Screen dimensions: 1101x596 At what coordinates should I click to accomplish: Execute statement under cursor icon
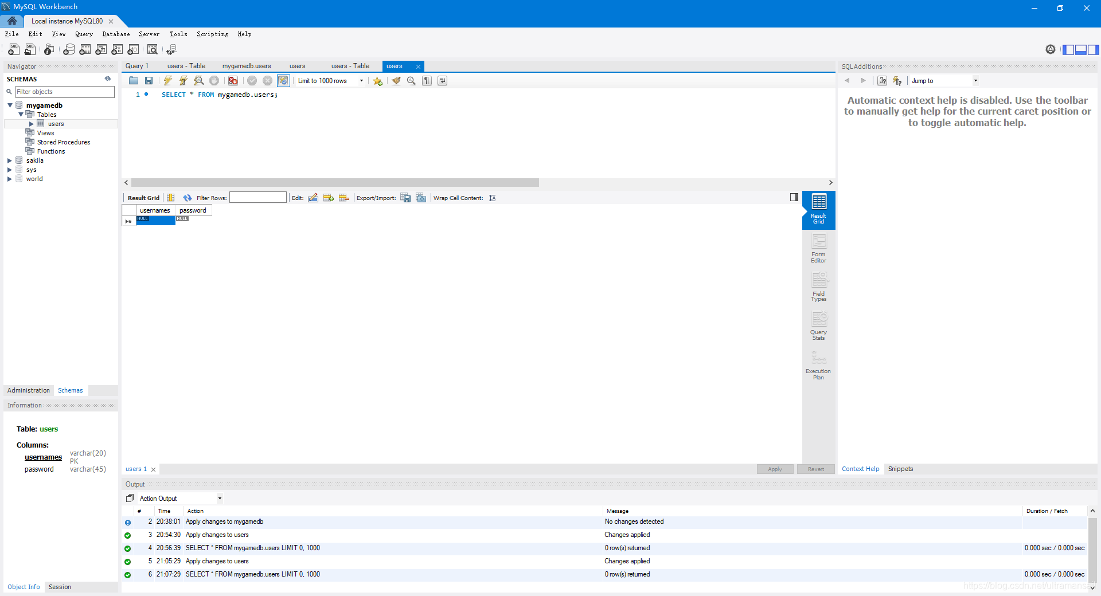click(x=183, y=81)
